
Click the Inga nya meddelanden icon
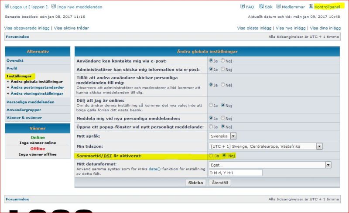tap(53, 7)
